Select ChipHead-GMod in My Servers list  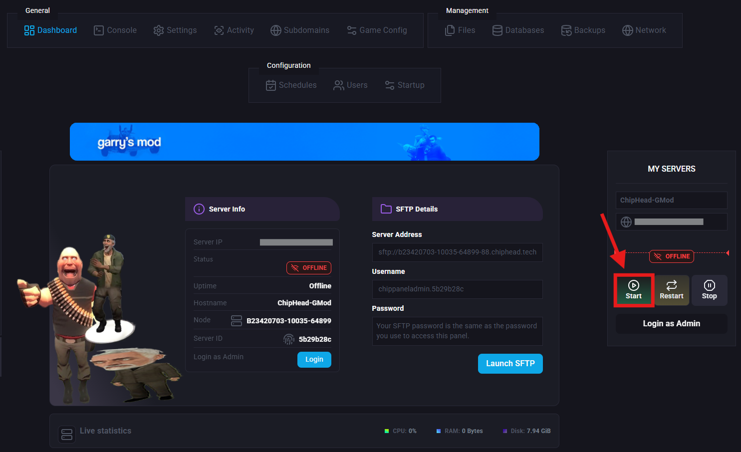point(671,200)
